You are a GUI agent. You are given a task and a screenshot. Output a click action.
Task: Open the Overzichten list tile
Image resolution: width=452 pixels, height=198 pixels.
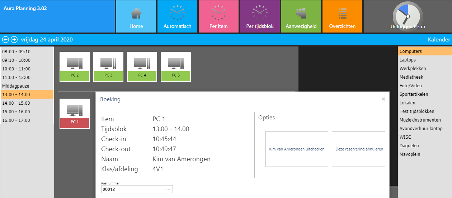(x=342, y=17)
